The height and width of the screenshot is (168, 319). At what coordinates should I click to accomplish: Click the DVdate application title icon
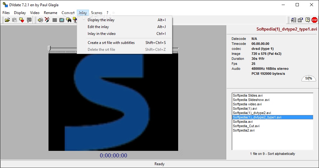[5, 4]
